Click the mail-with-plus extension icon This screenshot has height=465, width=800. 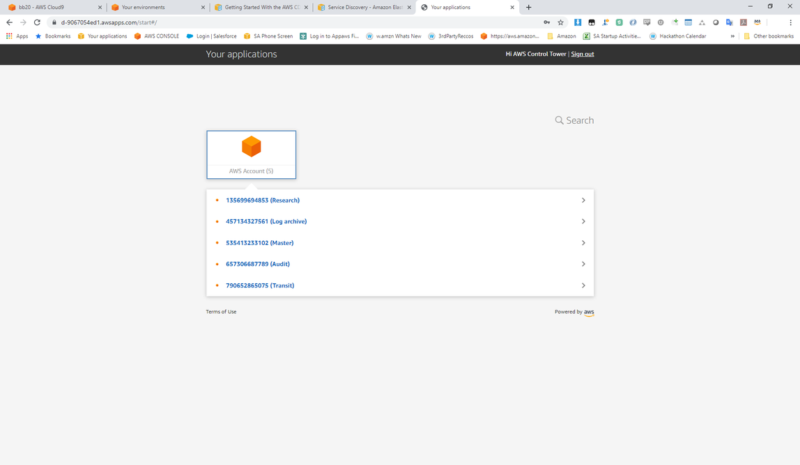675,22
